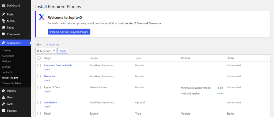
Task: Click the Apply button
Action: point(63,51)
